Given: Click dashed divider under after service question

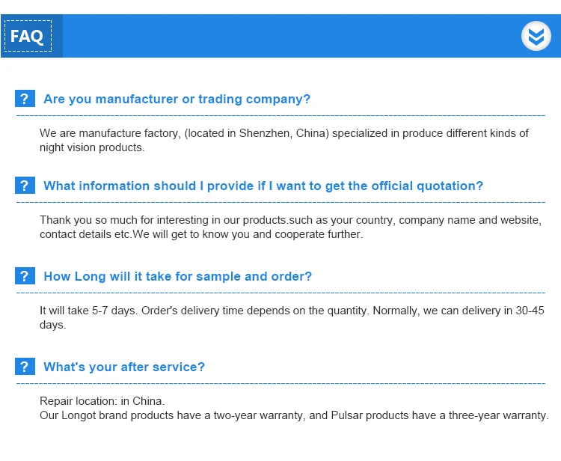Looking at the screenshot, I should 280,384.
